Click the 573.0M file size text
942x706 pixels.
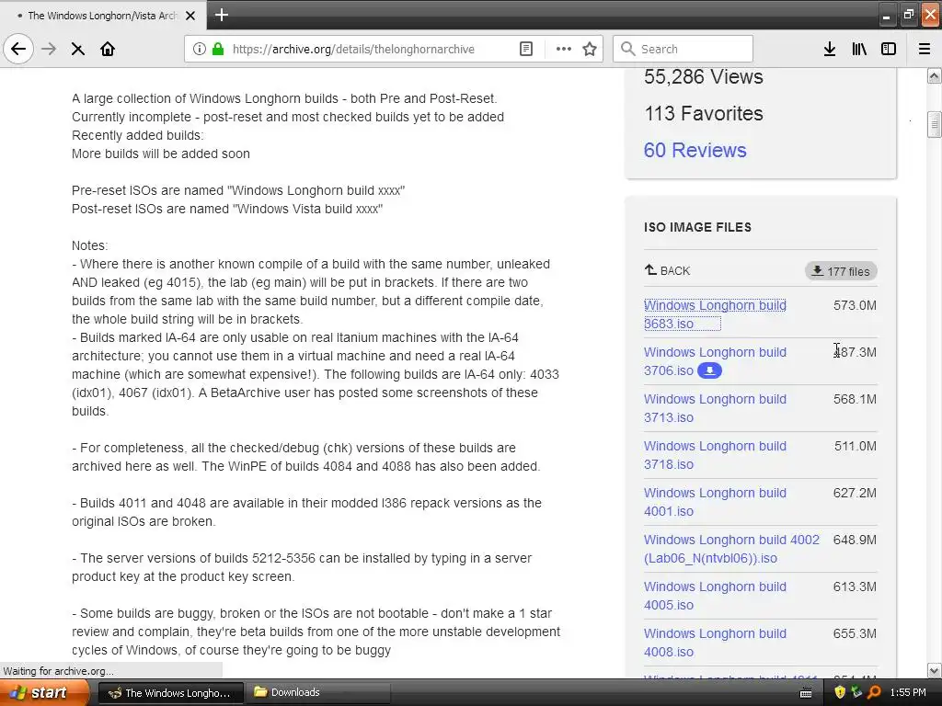click(x=855, y=305)
